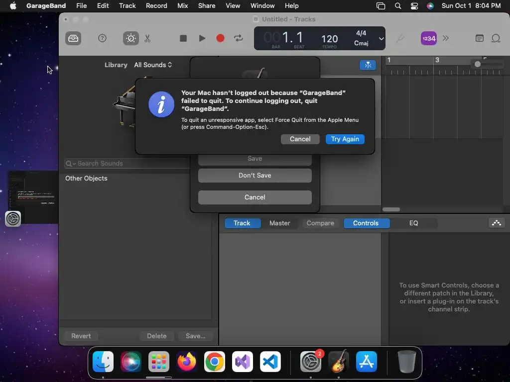Open the Record menu

[156, 6]
